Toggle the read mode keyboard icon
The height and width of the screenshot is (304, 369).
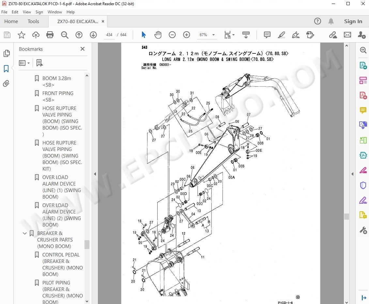(246, 35)
